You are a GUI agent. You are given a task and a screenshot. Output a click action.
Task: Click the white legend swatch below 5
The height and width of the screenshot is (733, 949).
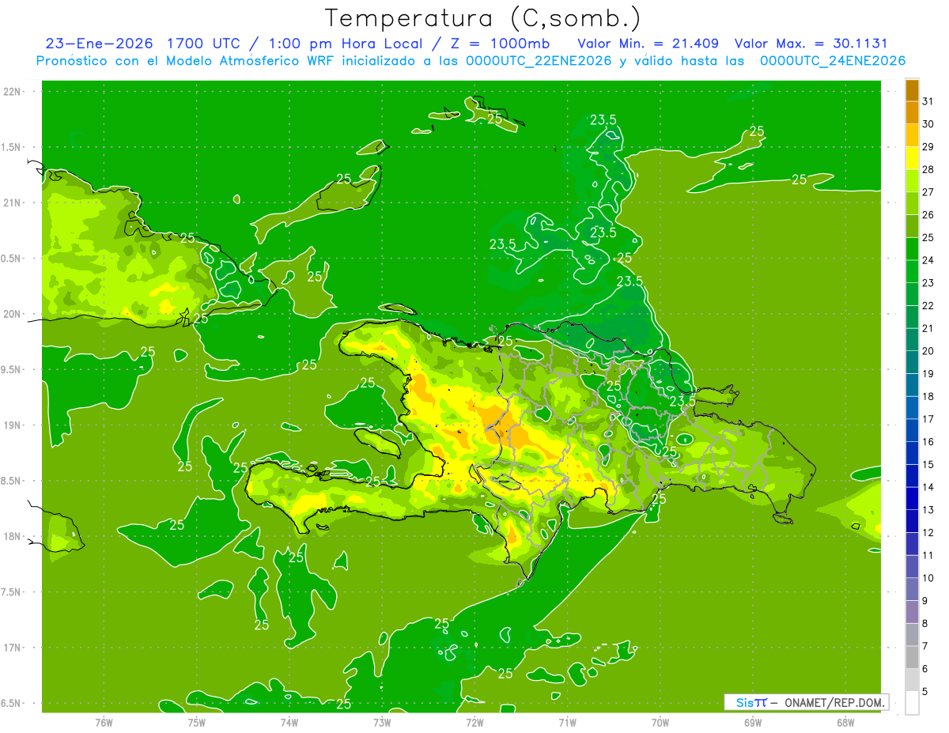point(912,703)
